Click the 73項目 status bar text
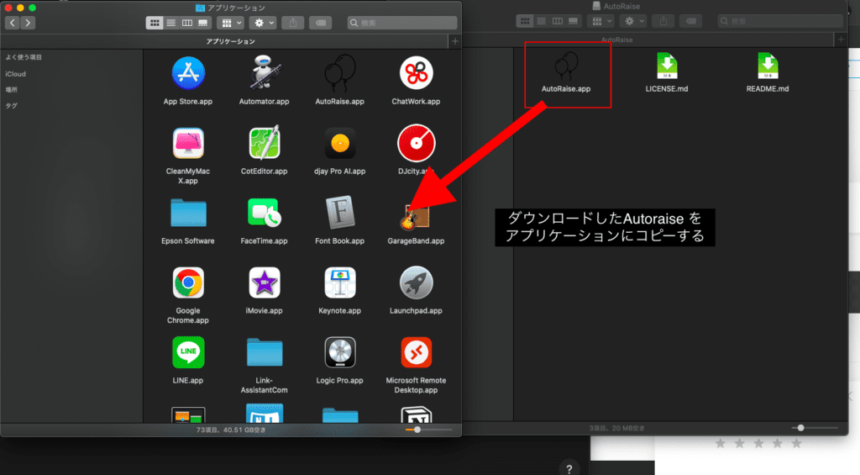Screen dimensions: 860x475 point(231,430)
